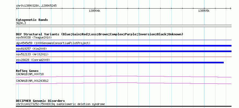Select the magenta CACNA1B NM_001243812 transcript line
The image size is (239, 108).
coord(124,83)
